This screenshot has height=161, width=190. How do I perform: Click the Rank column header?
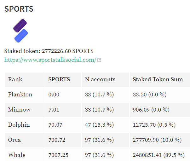[x=25, y=80]
